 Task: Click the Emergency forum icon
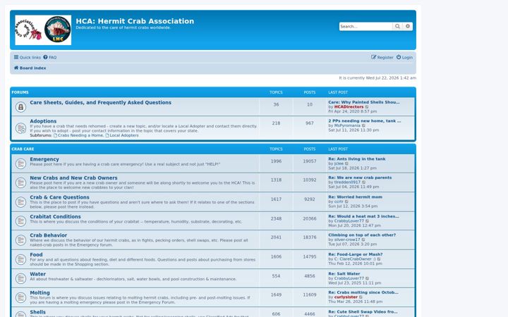click(20, 163)
